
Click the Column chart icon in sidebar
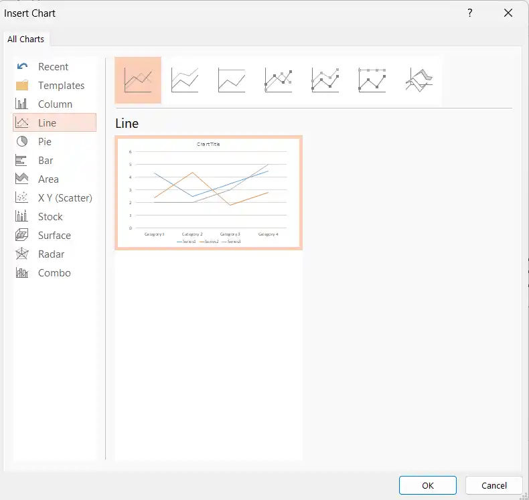[x=21, y=104]
